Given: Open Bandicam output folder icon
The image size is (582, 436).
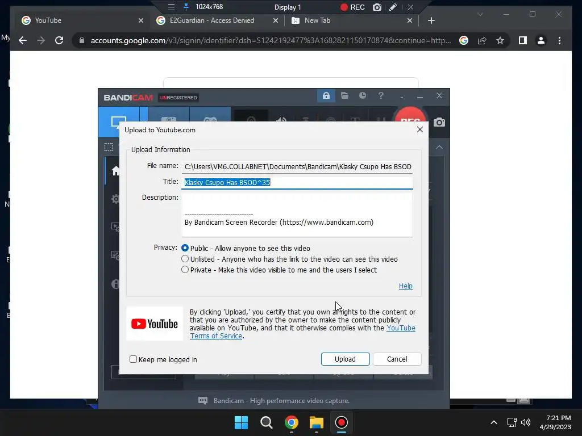Looking at the screenshot, I should [x=344, y=95].
